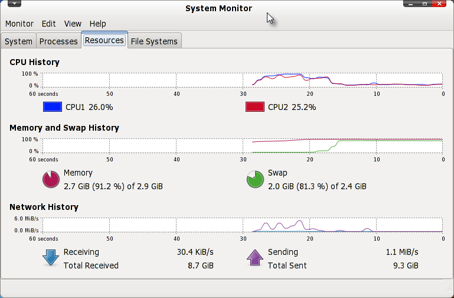
Task: Switch to the System tab
Action: click(x=18, y=41)
